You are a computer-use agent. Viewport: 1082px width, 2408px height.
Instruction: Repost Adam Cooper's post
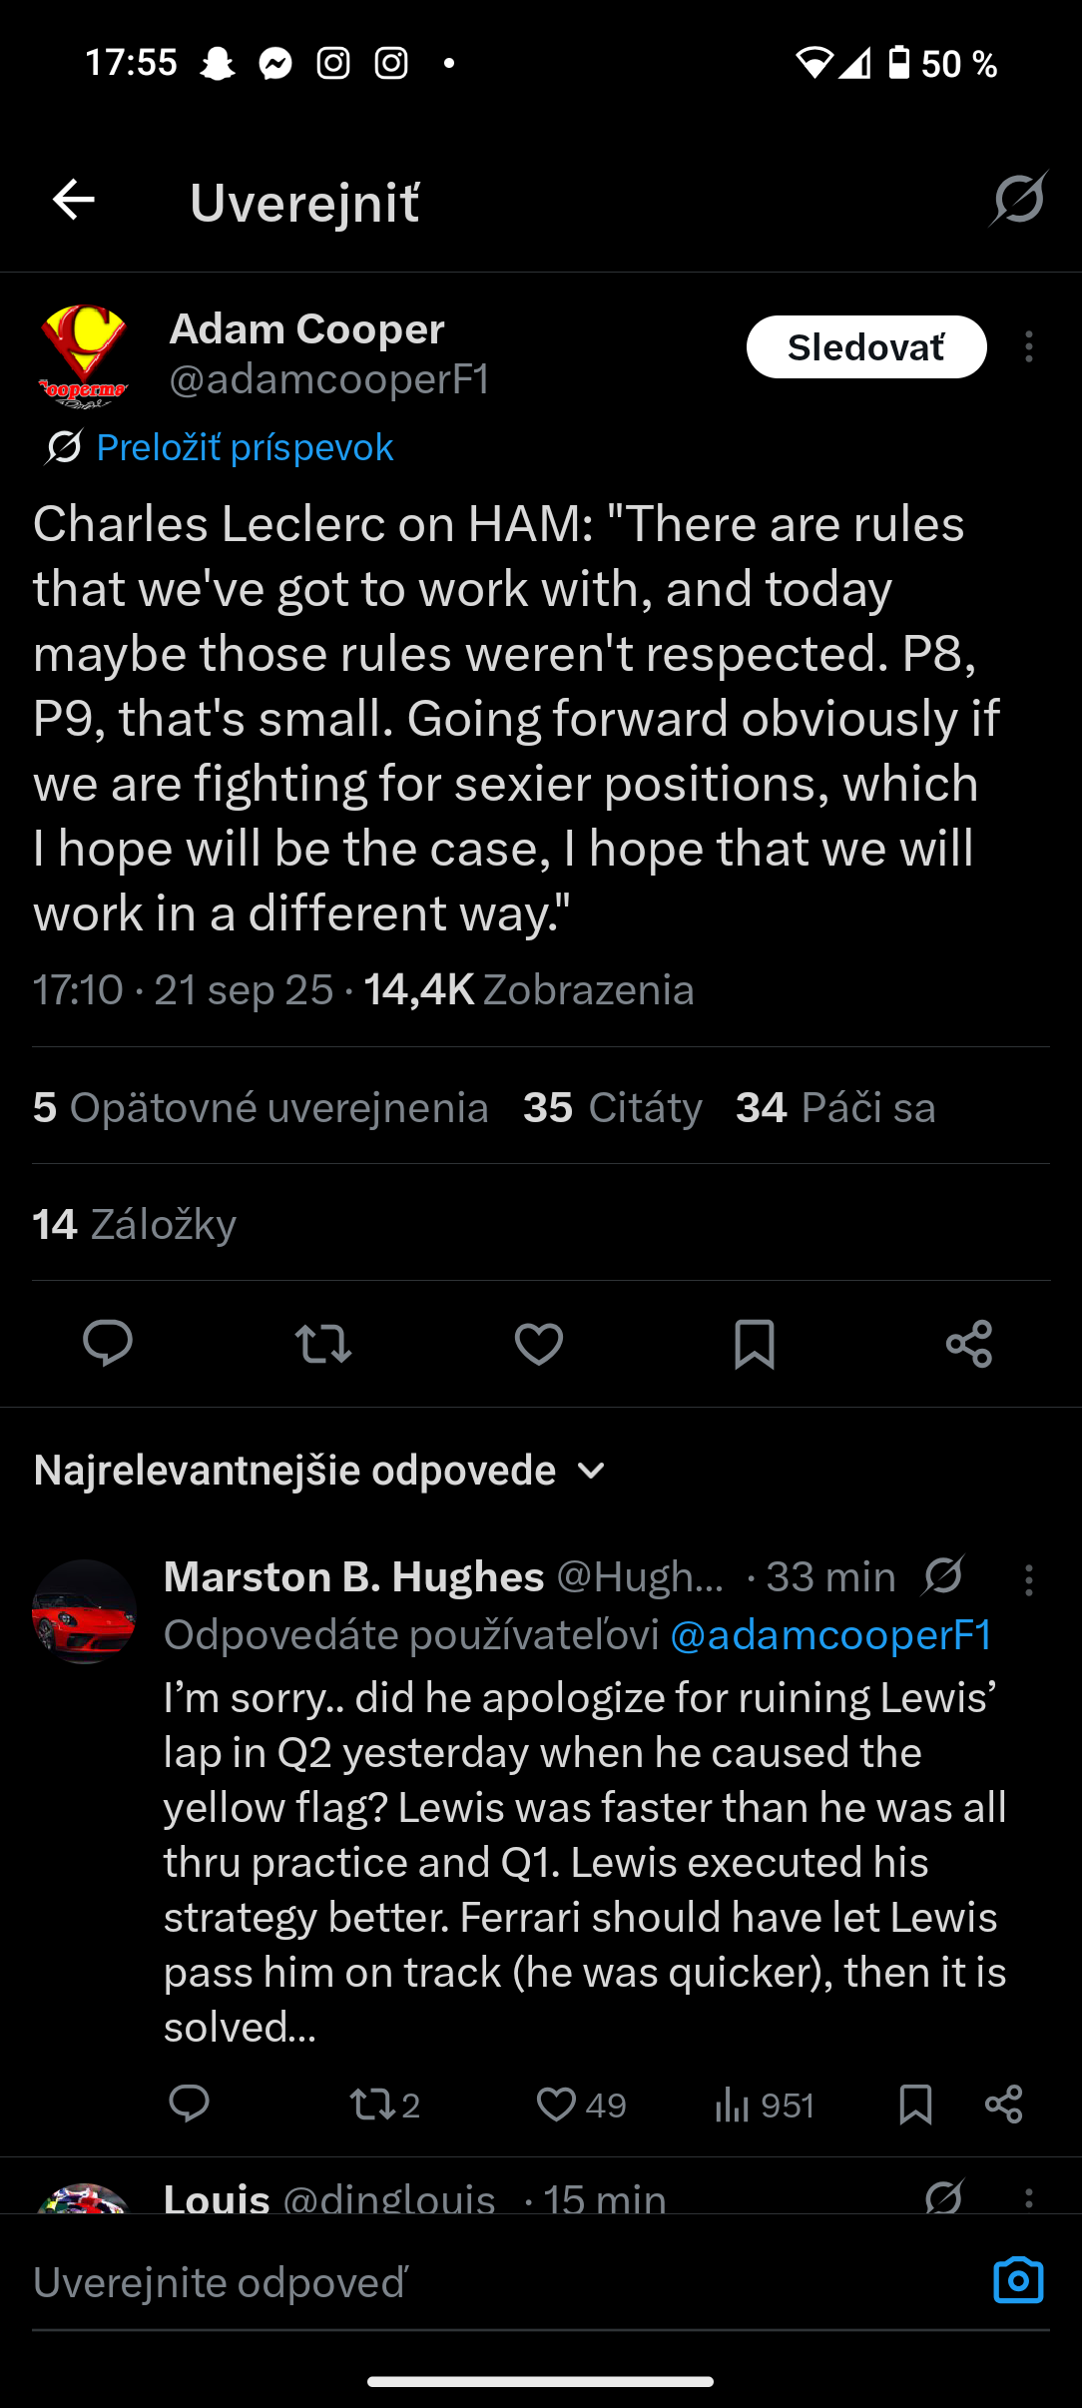[323, 1343]
